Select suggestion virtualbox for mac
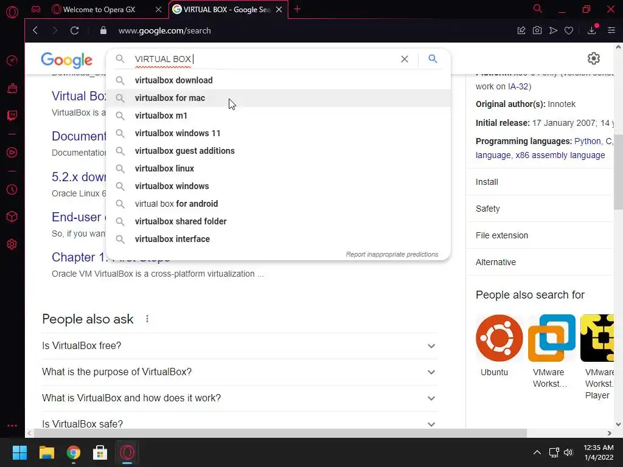 coord(278,98)
